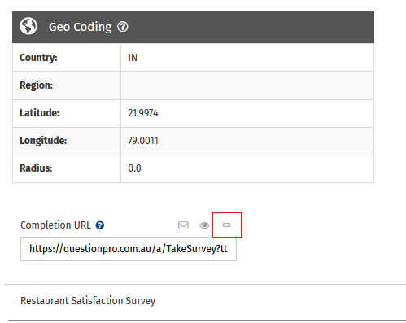The width and height of the screenshot is (406, 323).
Task: Click the Longitude value 79.0011
Action: (143, 141)
